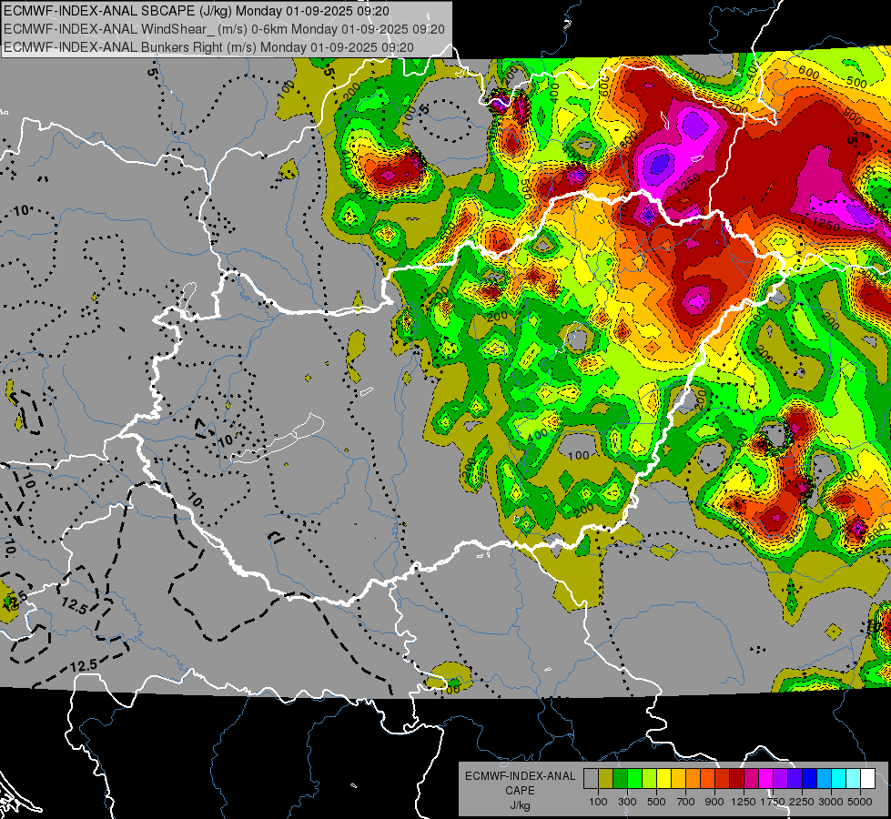Click the 3000 label under the legend bar

point(831,802)
